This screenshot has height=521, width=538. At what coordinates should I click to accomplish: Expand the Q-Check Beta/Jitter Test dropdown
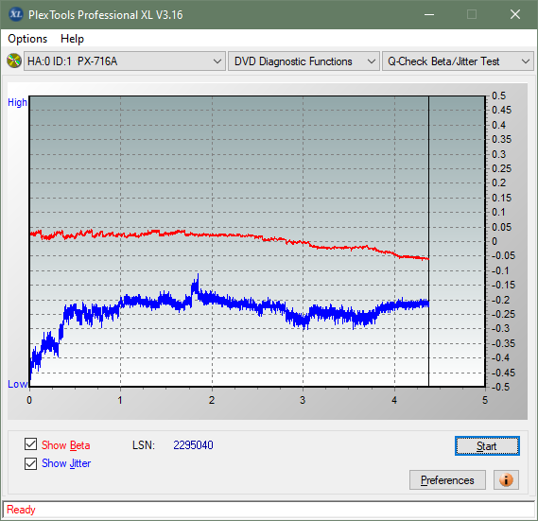click(x=458, y=61)
